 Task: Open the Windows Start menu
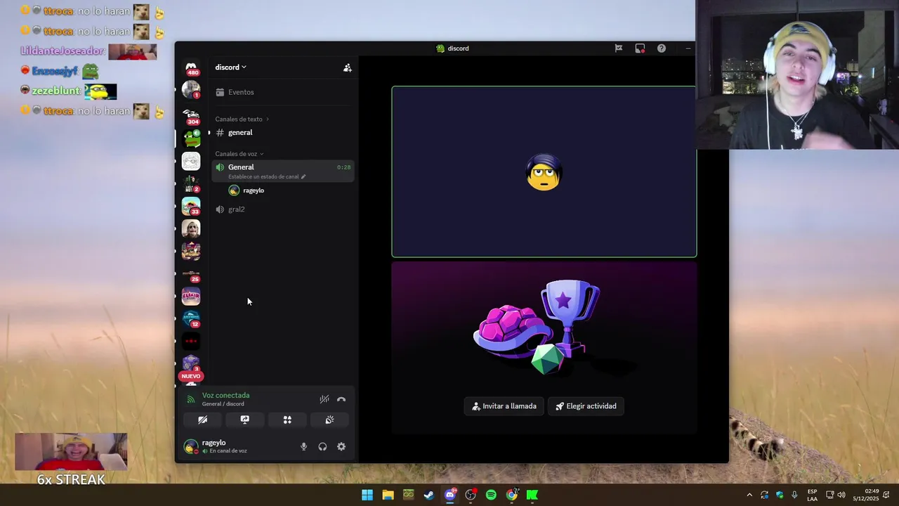[x=367, y=495]
